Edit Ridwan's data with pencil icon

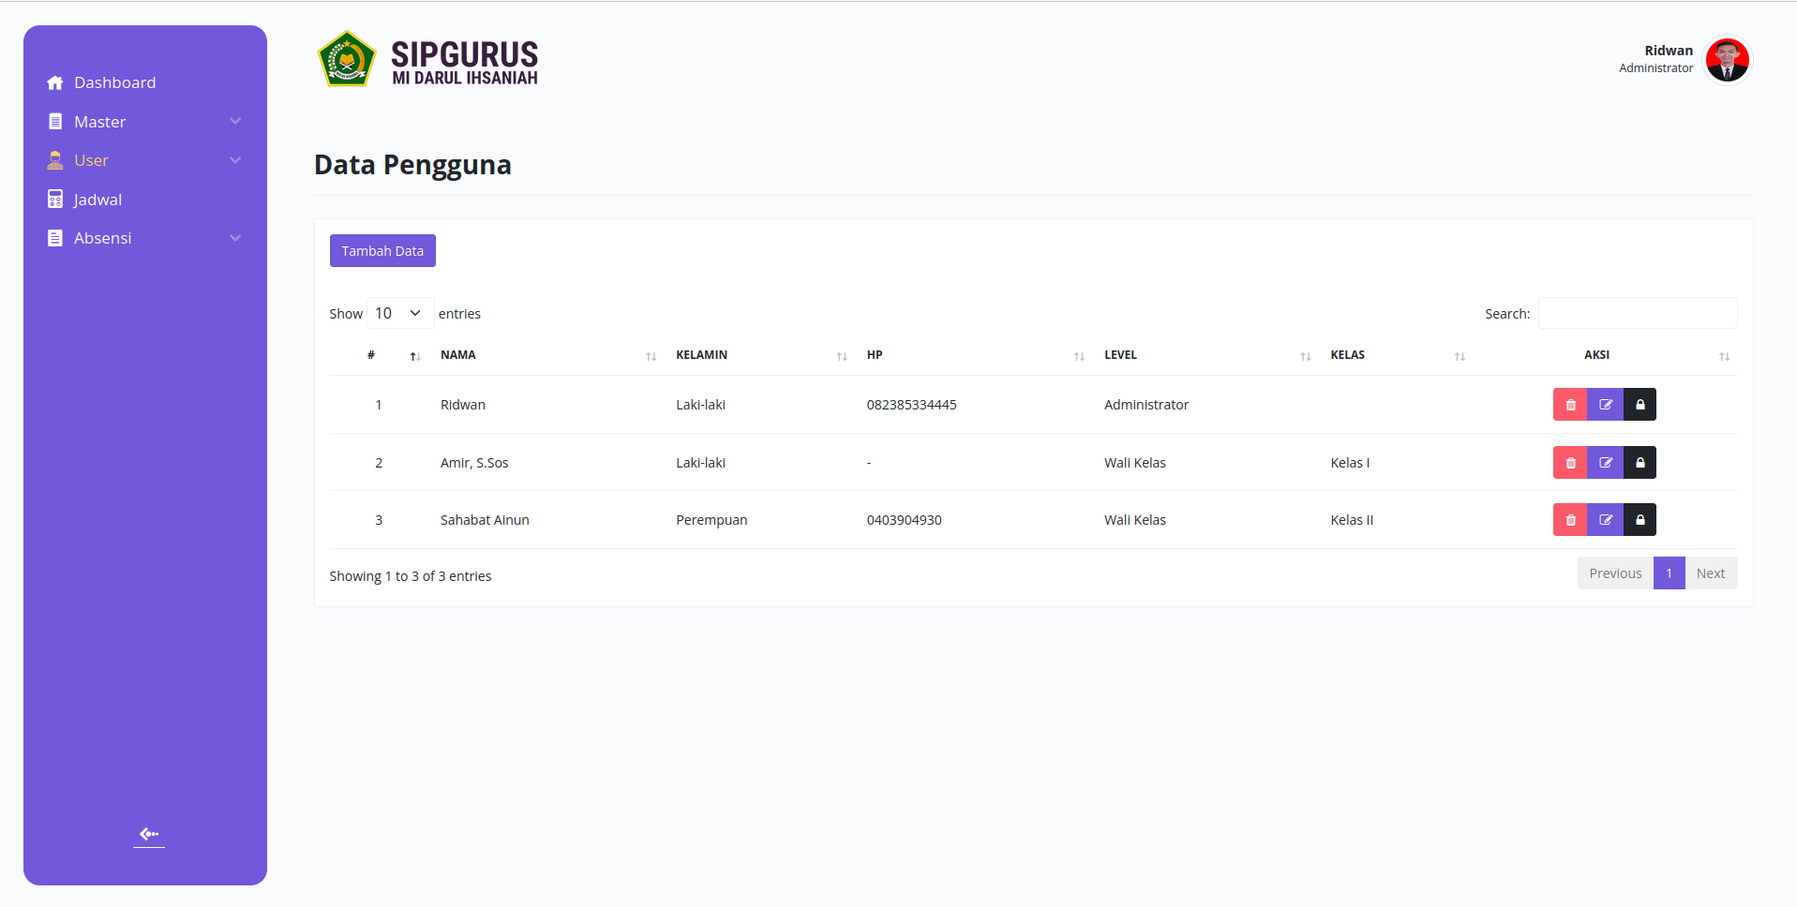pos(1605,405)
